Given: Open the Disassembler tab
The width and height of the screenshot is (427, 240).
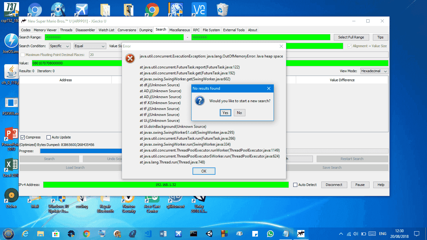Looking at the screenshot, I should point(85,30).
